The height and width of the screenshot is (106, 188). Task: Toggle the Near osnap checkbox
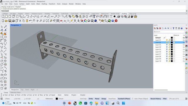pos(9,95)
